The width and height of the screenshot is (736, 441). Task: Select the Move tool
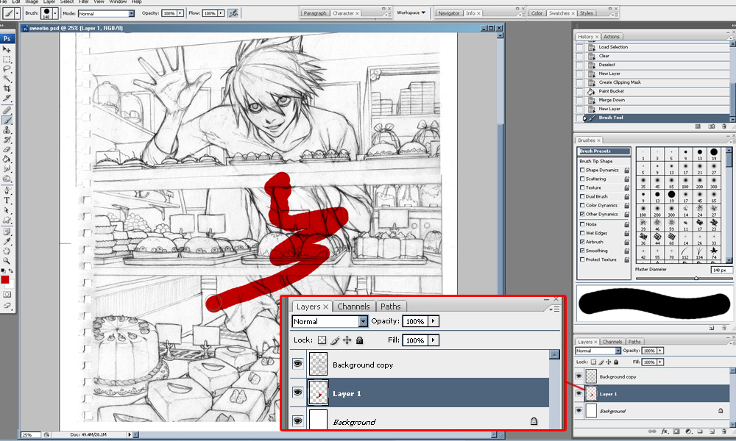click(7, 49)
